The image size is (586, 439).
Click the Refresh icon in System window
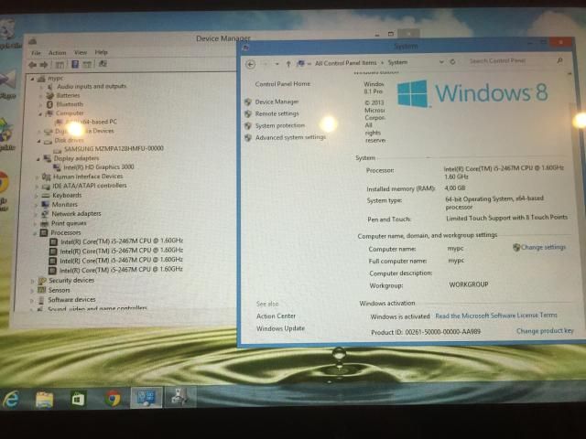click(x=452, y=61)
